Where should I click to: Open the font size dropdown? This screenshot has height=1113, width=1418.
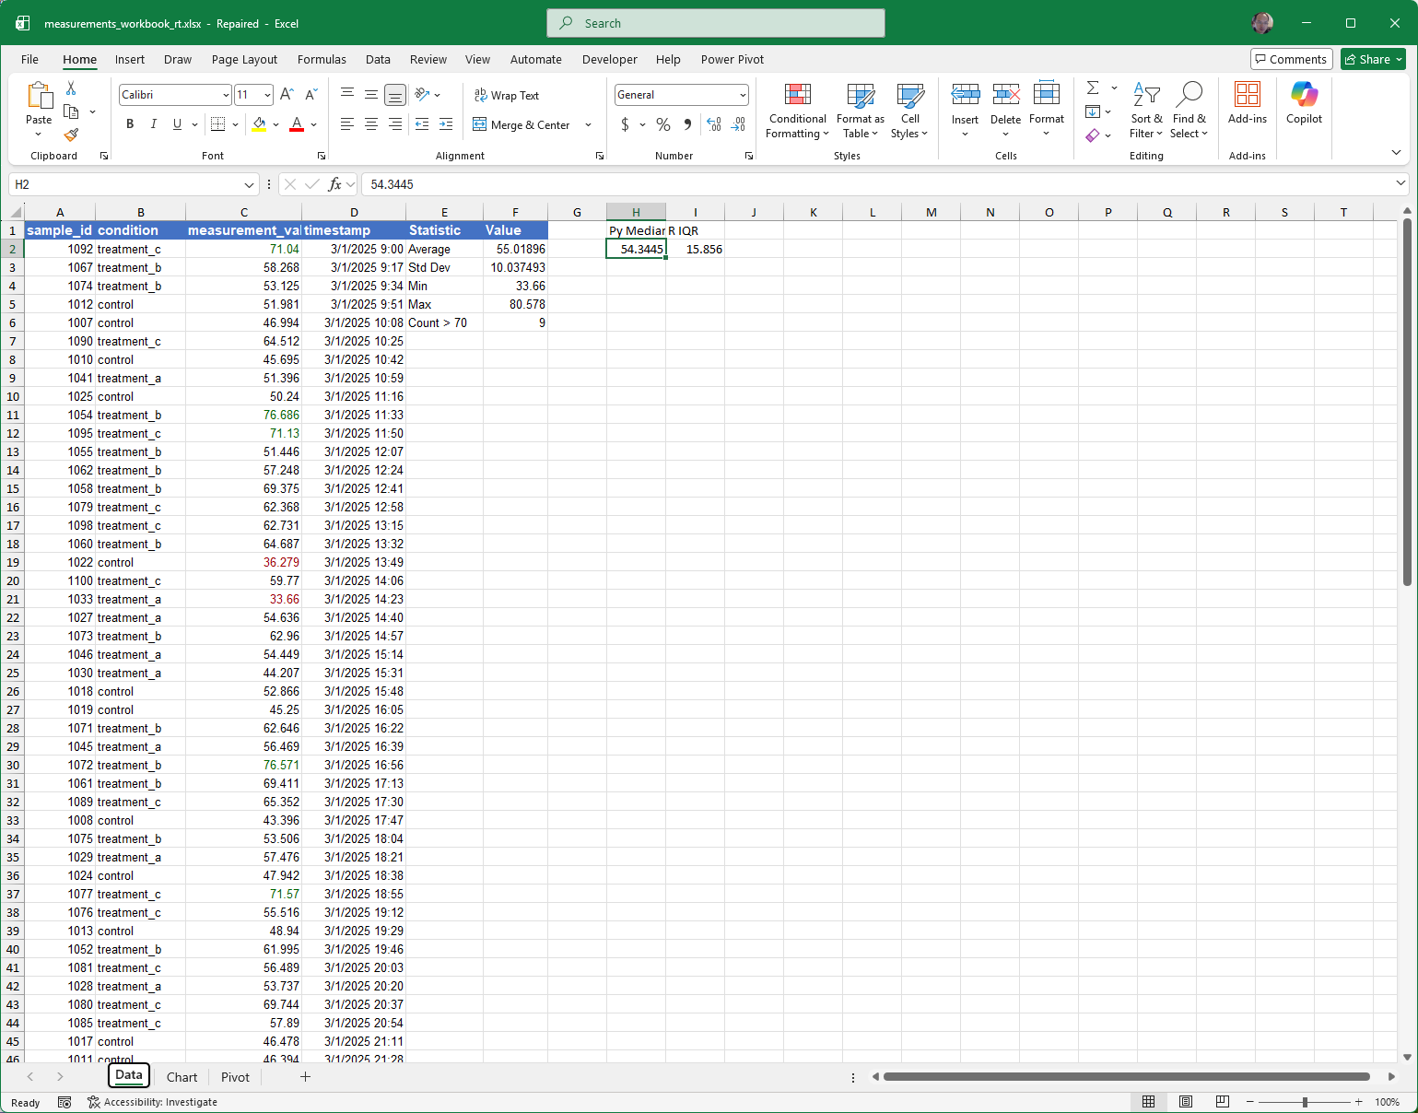click(x=267, y=95)
